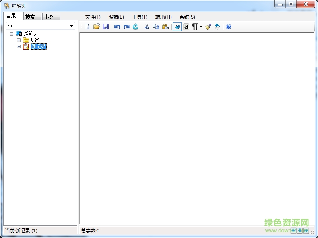The width and height of the screenshot is (318, 238).
Task: Maximize the 烂笔头 window
Action: (x=291, y=4)
